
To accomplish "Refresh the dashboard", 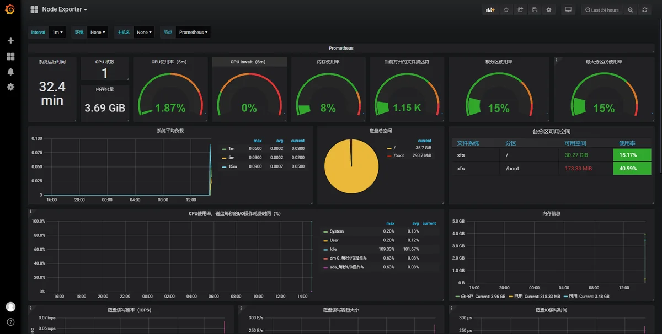I will (644, 10).
